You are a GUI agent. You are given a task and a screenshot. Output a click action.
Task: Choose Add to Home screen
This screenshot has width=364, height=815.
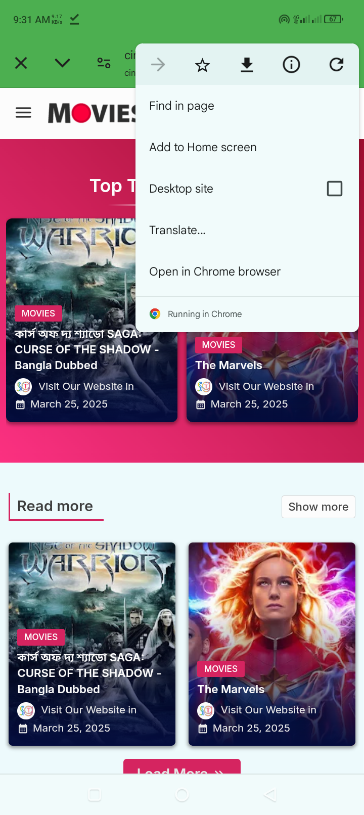tap(247, 147)
